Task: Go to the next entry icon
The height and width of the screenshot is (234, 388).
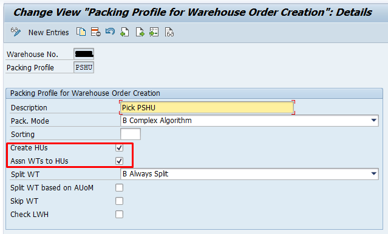Action: click(140, 32)
